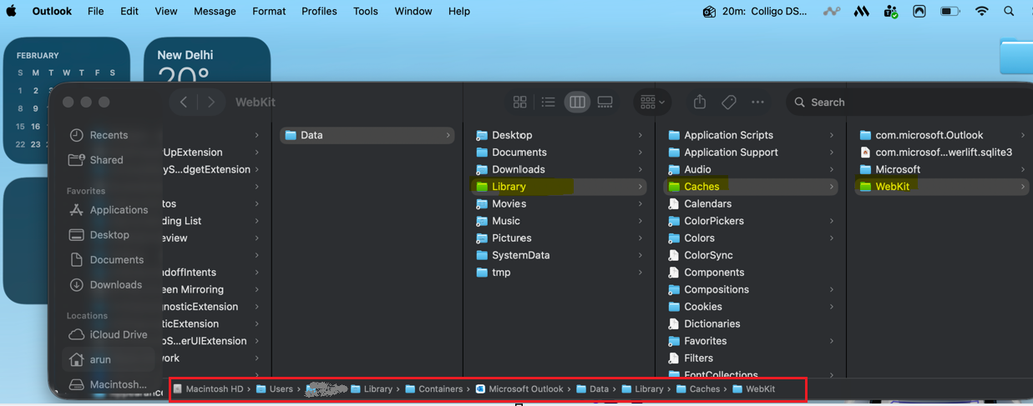Select the highlighted WebKit folder

[x=943, y=187]
